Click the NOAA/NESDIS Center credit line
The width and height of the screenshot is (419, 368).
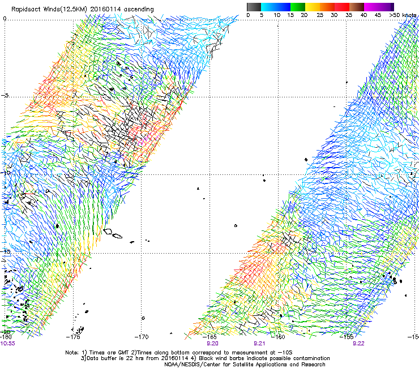(245, 365)
